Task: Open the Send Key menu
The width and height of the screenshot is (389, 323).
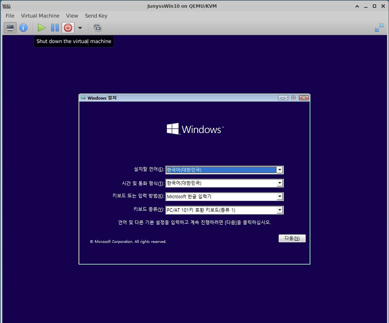Action: (96, 15)
